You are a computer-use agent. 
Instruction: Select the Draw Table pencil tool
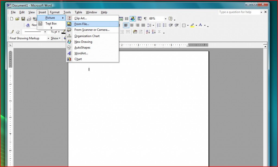tap(12, 32)
